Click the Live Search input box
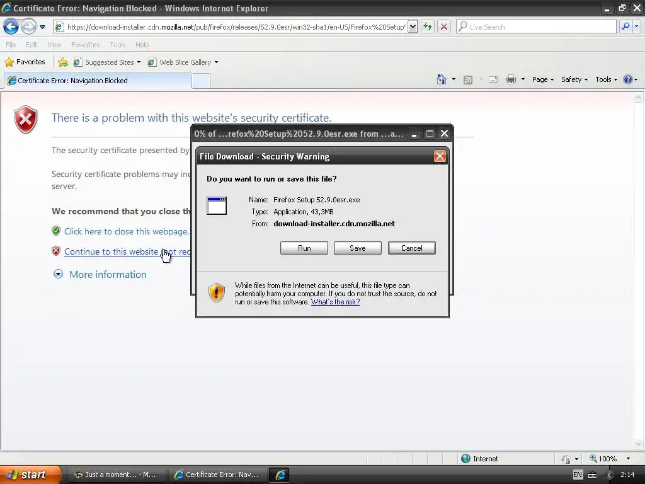The height and width of the screenshot is (484, 645). (536, 27)
